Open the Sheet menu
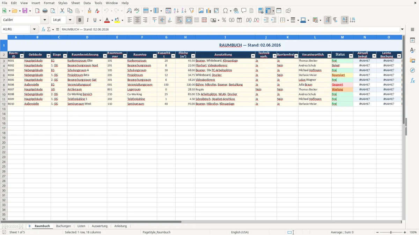The width and height of the screenshot is (419, 235). click(x=75, y=3)
